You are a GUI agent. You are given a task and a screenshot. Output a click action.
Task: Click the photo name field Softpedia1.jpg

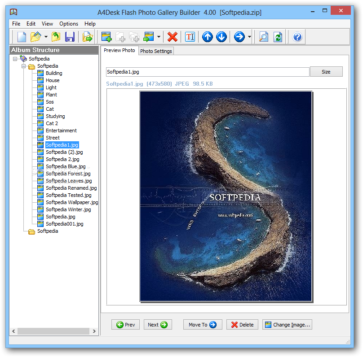(x=208, y=72)
